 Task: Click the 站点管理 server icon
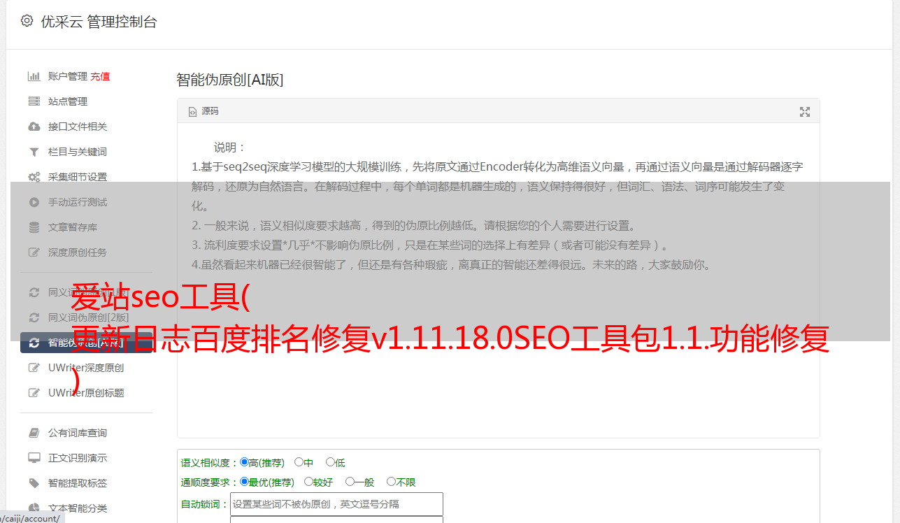pyautogui.click(x=34, y=101)
